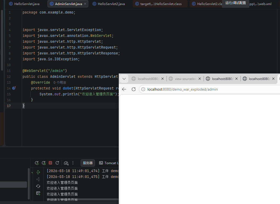Switch to the HelloServlet.java editor tab
The image size is (280, 204).
(x=24, y=4)
